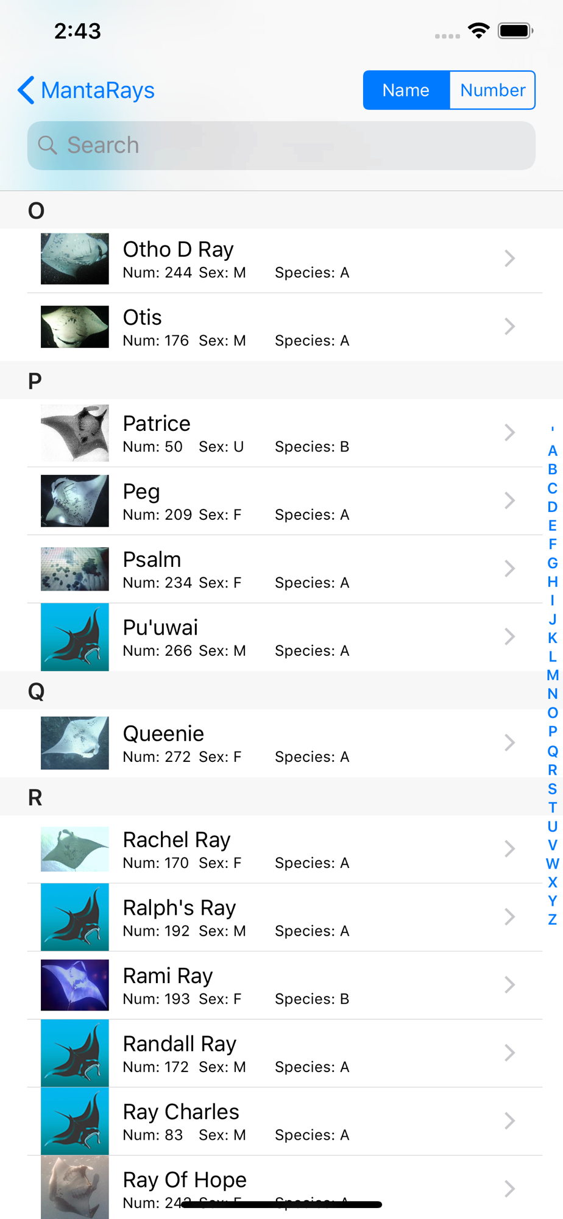Tap the 2:43 status bar clock
The height and width of the screenshot is (1219, 563).
(77, 31)
